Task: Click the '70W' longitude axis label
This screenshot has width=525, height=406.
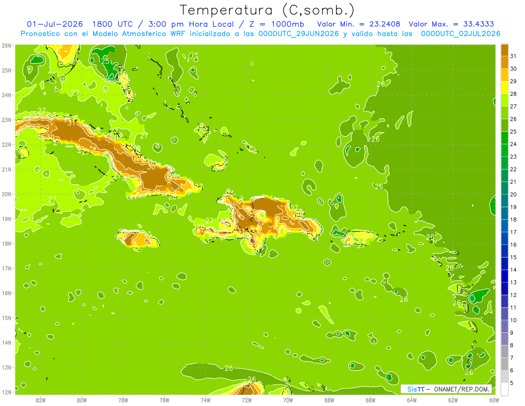Action: (288, 400)
